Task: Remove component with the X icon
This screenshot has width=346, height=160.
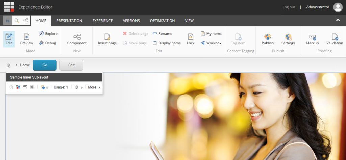Action: (32, 87)
